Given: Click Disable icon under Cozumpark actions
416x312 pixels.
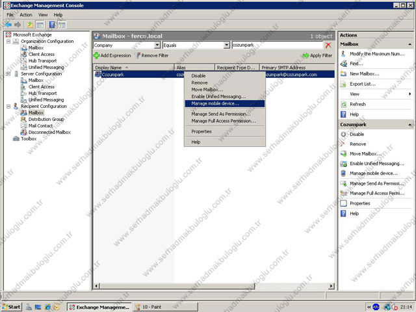Looking at the screenshot, I should pyautogui.click(x=344, y=135).
